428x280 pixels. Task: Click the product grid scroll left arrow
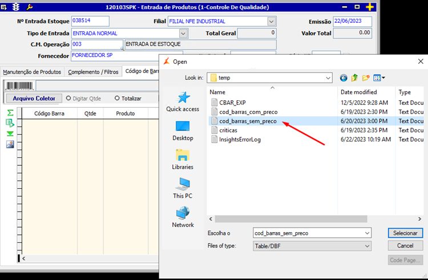tap(24, 258)
